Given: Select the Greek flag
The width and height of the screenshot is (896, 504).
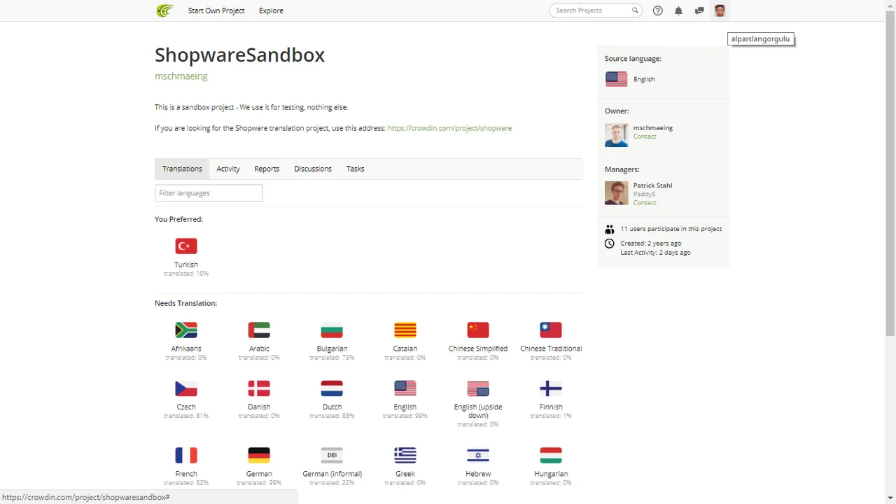Looking at the screenshot, I should click(405, 455).
